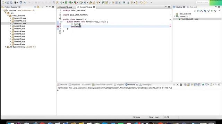Screen dimensions: 222x124
Task: Click Remove All Terminated Launches in Console
Action: point(181,84)
